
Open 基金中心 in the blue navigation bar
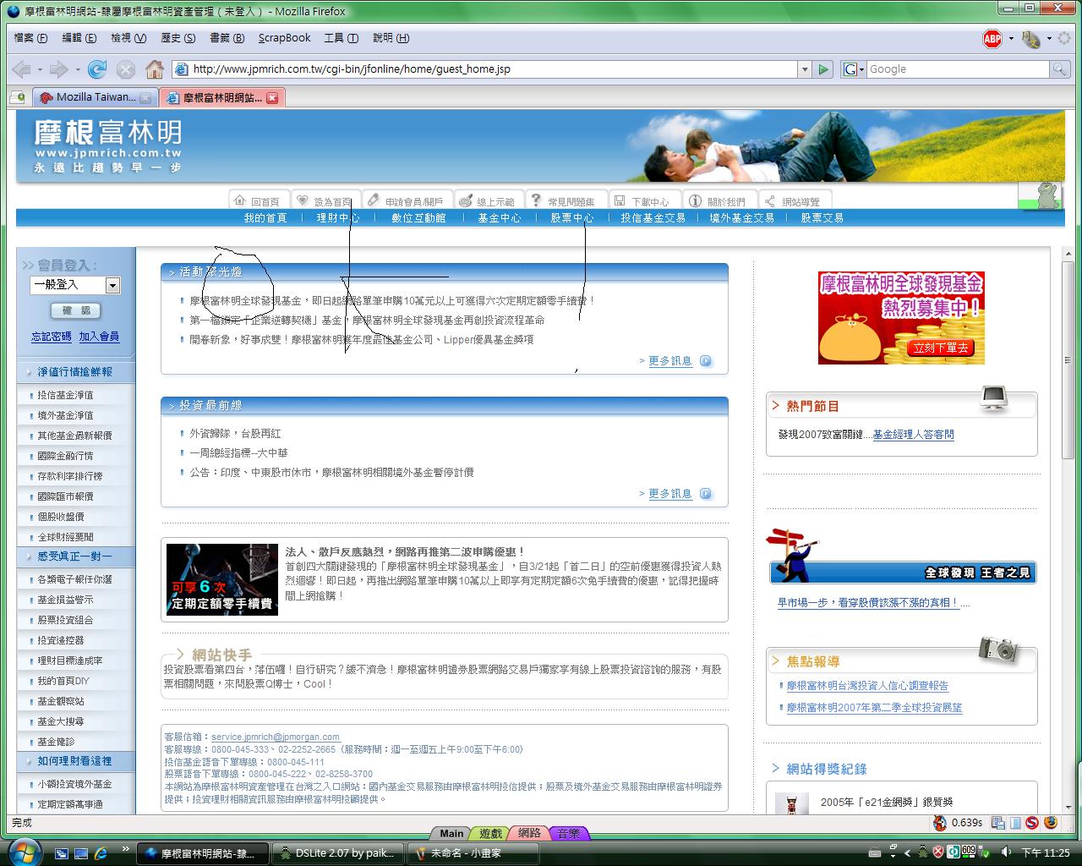(499, 218)
